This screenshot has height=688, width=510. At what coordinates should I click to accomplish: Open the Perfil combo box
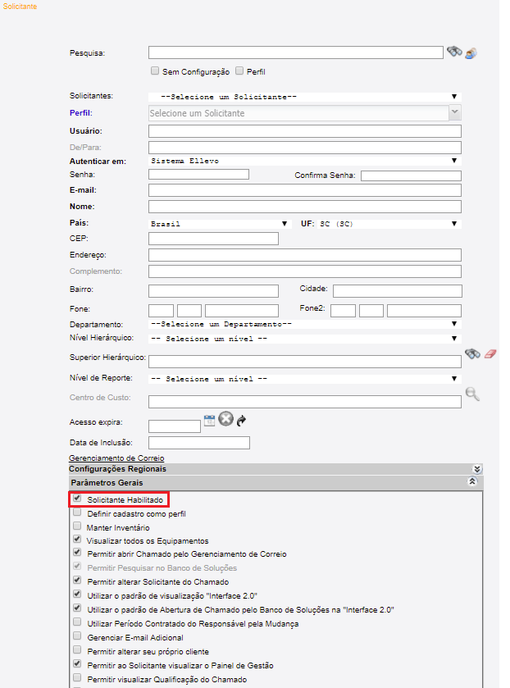click(x=304, y=113)
